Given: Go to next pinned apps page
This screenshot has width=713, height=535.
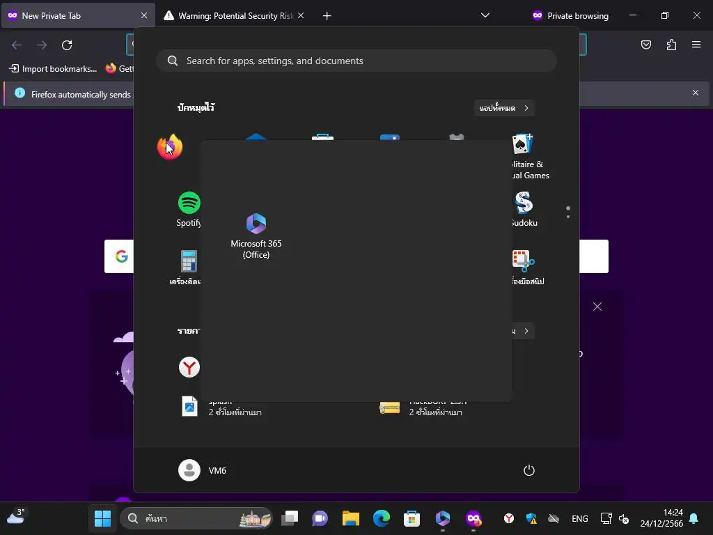Looking at the screenshot, I should pos(568,217).
